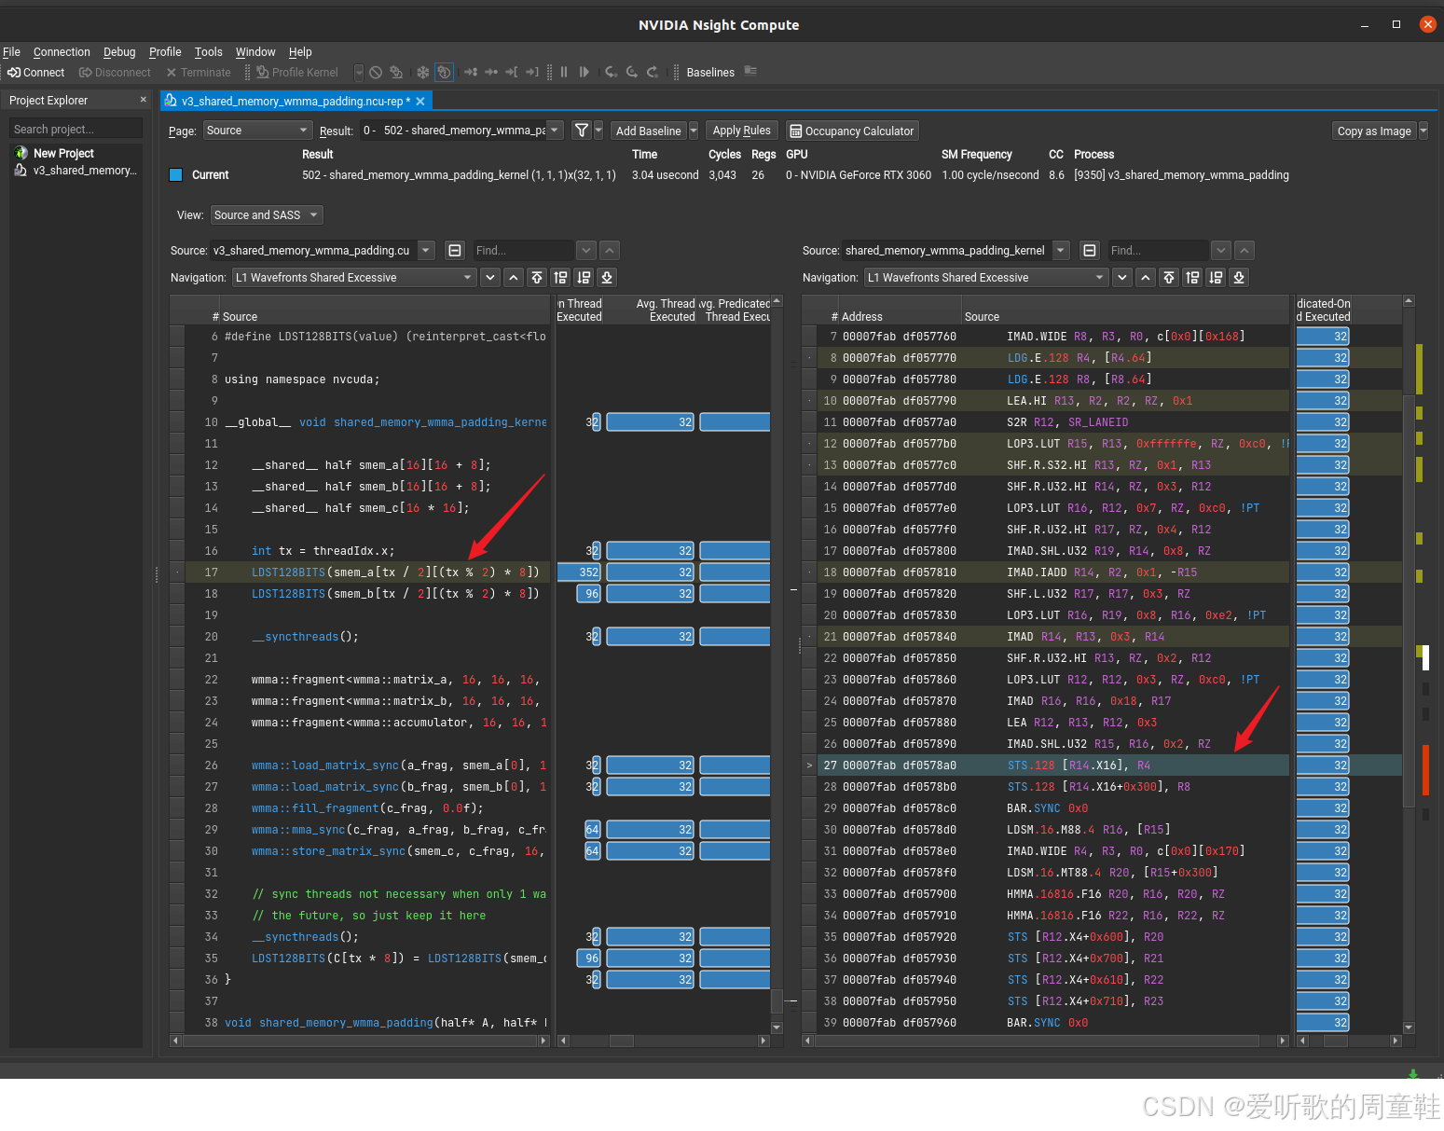Click the Copy as Image button
The width and height of the screenshot is (1444, 1131).
coord(1374,131)
